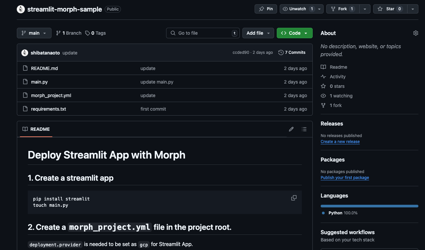
Task: Click the eye icon beside 1 watching
Action: coord(323,96)
